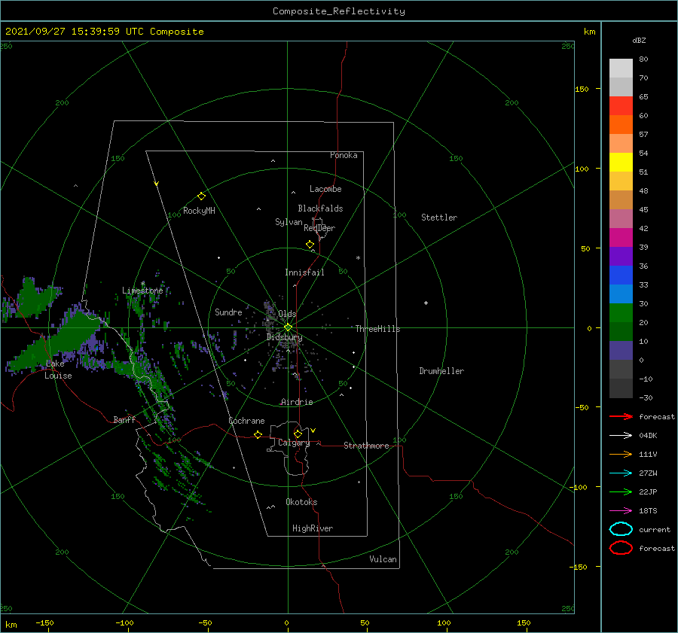
Task: Click the -150 tick on the bottom axis
Action: click(x=44, y=622)
